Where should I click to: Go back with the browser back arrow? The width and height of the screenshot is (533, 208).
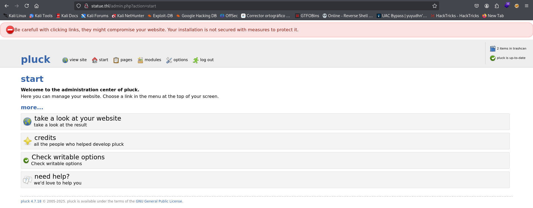(7, 6)
